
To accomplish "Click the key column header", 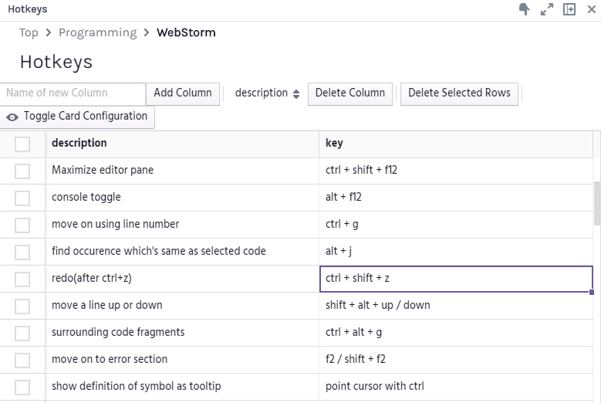I will 456,144.
